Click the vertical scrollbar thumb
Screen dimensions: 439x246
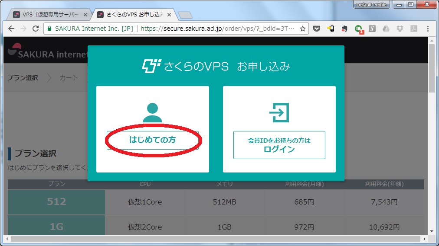coord(432,68)
